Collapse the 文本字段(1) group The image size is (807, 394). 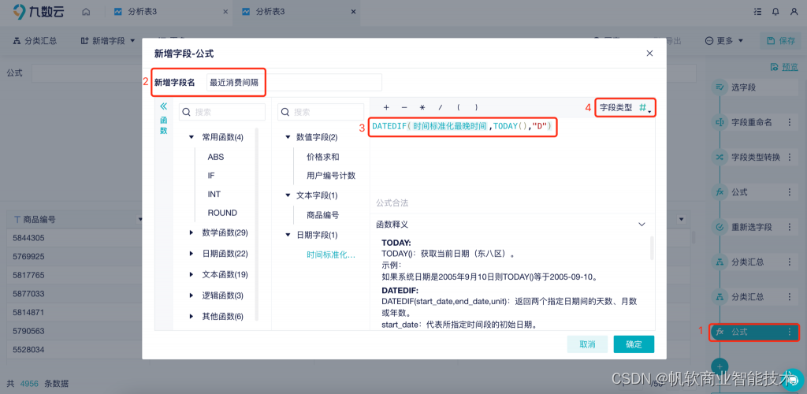[287, 195]
